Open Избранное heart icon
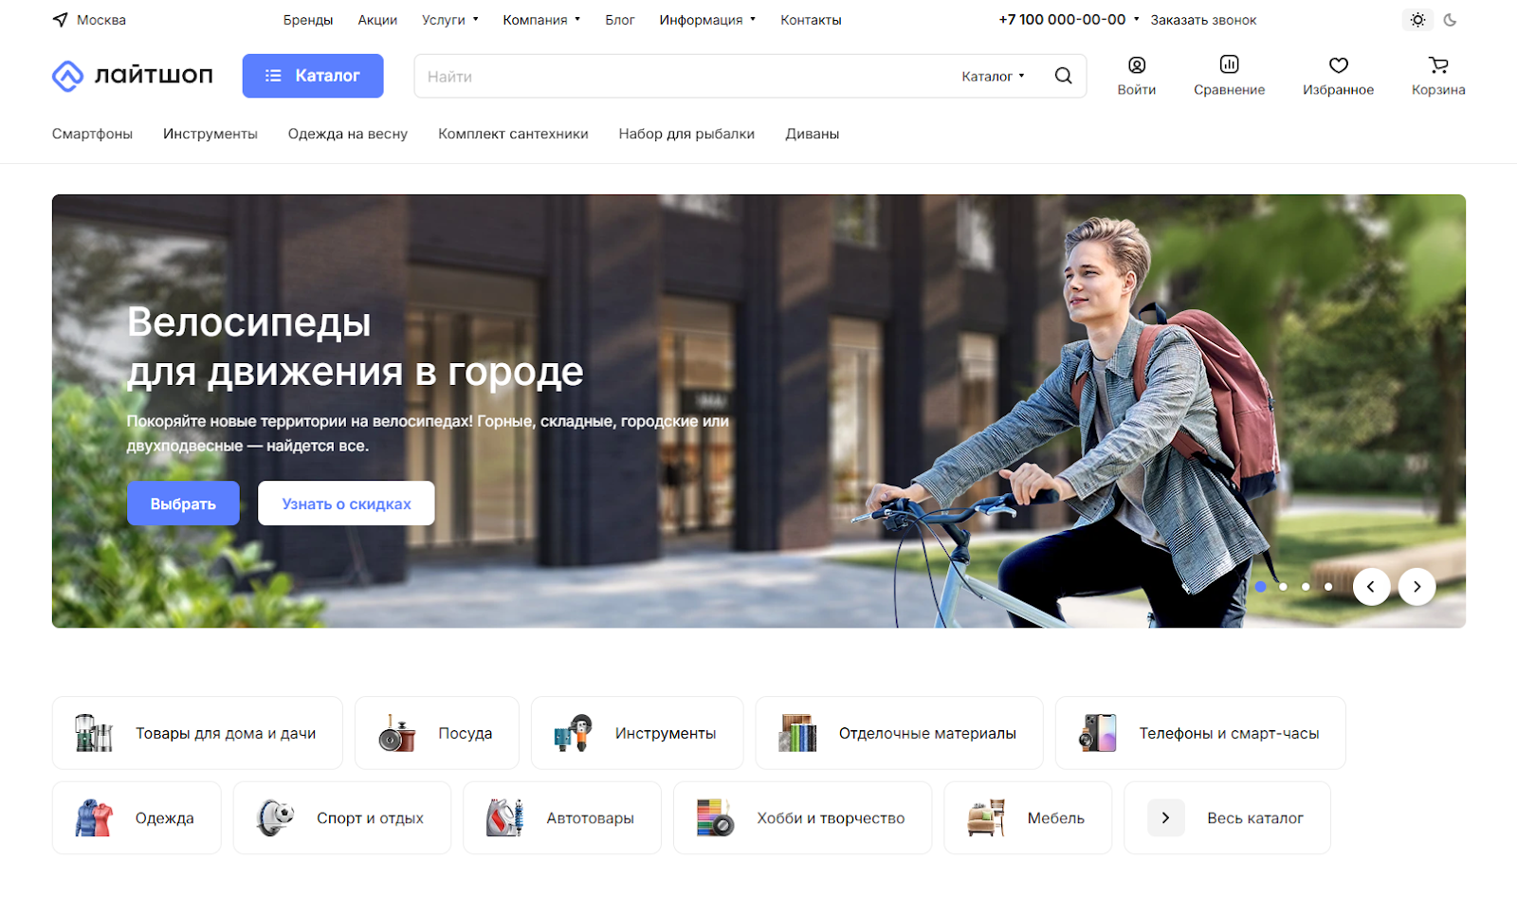The image size is (1517, 897). coord(1338,65)
